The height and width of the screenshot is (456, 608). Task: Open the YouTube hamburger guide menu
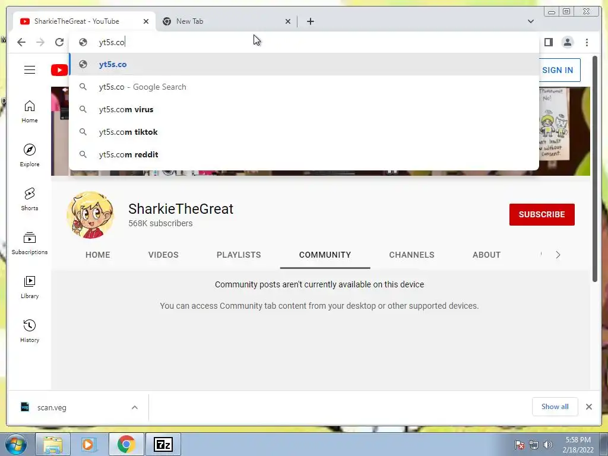[x=30, y=70]
